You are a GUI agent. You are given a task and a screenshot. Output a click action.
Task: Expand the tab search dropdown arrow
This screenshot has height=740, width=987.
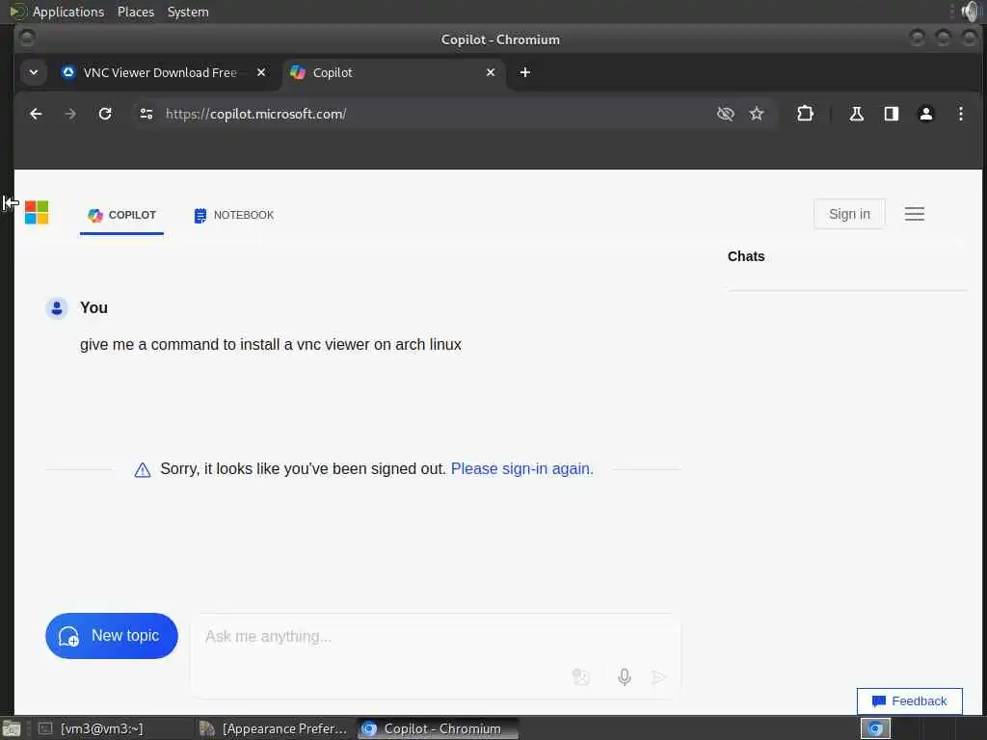34,72
